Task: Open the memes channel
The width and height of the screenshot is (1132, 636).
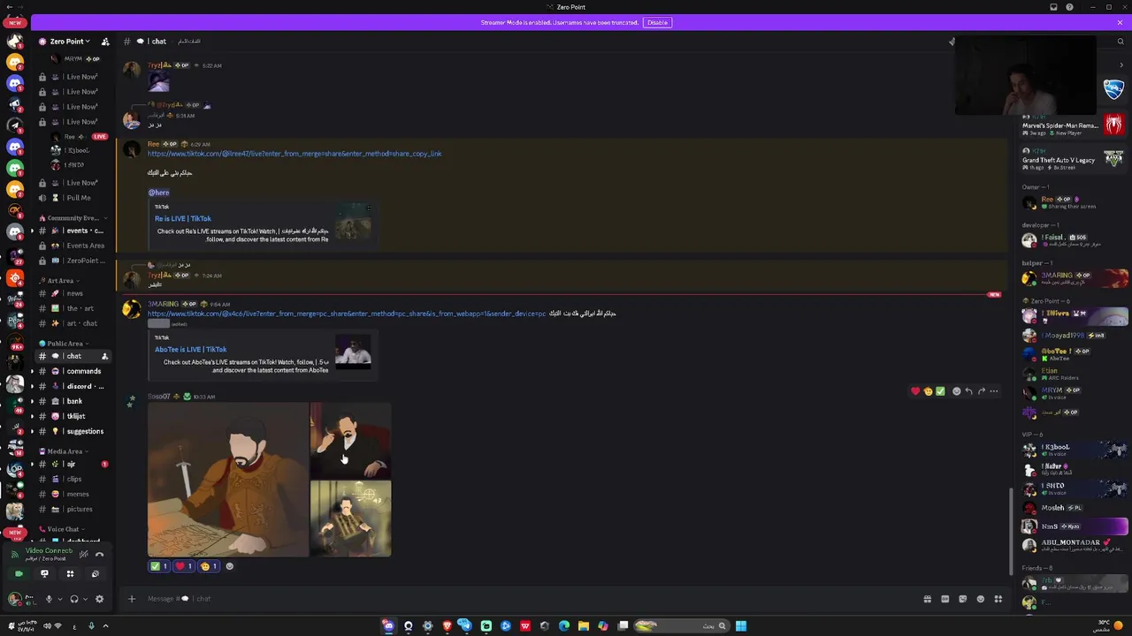Action: [x=73, y=494]
